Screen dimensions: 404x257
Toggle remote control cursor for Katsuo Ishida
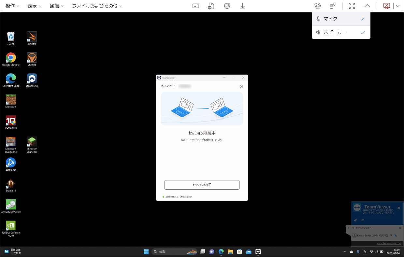click(x=396, y=235)
